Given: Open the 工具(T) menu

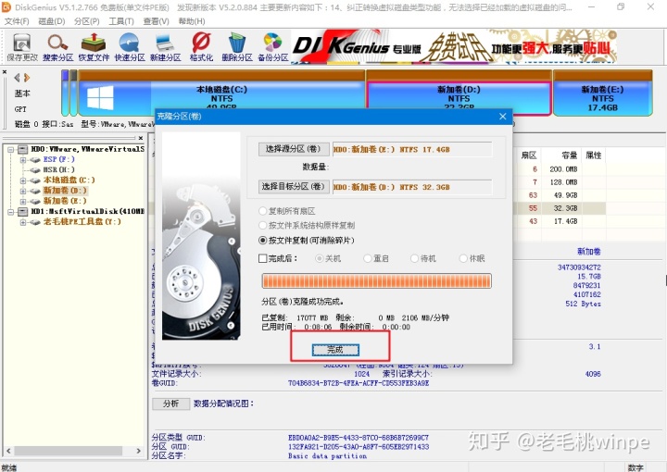Looking at the screenshot, I should [121, 21].
